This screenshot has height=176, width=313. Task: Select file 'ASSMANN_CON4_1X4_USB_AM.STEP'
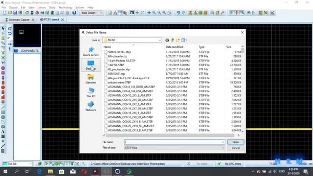coord(131,91)
